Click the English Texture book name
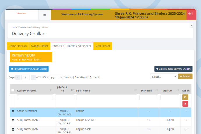Viewport: 201px width, 134px height. click(85, 120)
